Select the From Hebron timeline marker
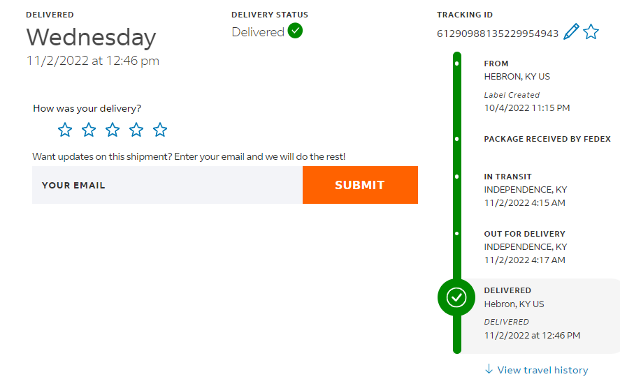Image resolution: width=620 pixels, height=386 pixels. (x=457, y=64)
